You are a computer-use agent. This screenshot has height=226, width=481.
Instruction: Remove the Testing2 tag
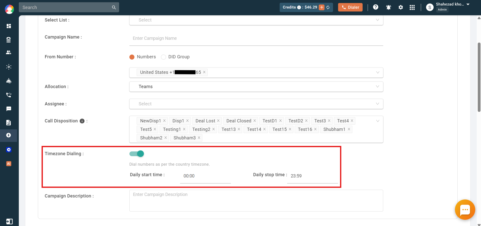coord(213,129)
